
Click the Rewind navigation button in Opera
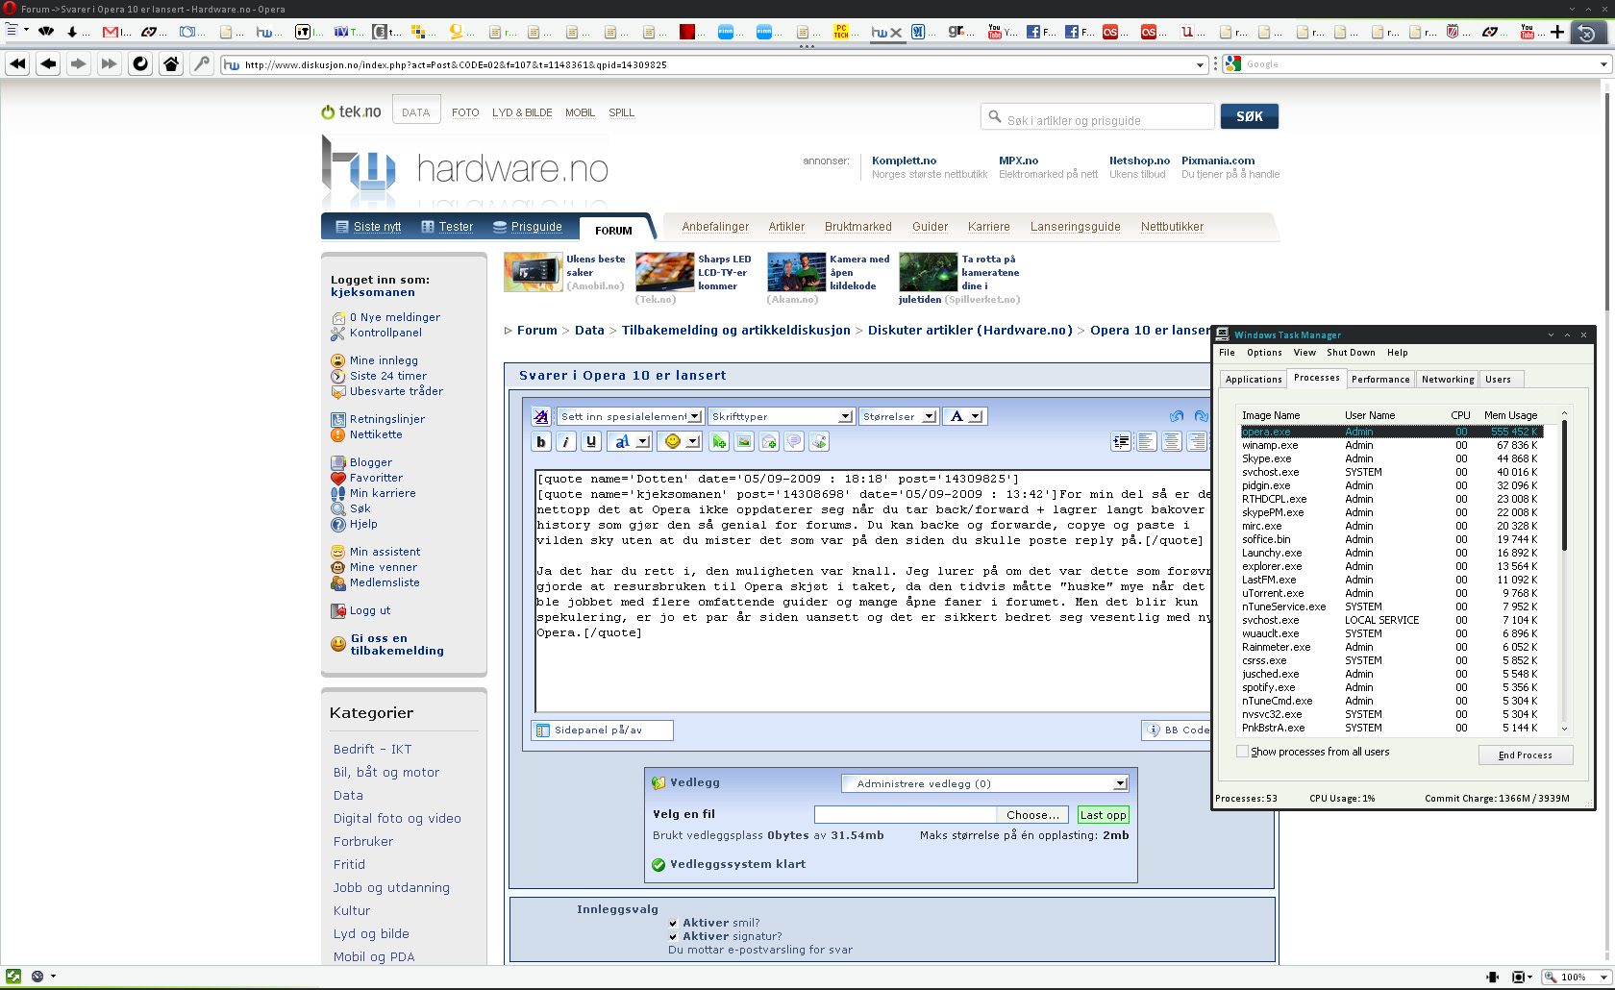[17, 64]
